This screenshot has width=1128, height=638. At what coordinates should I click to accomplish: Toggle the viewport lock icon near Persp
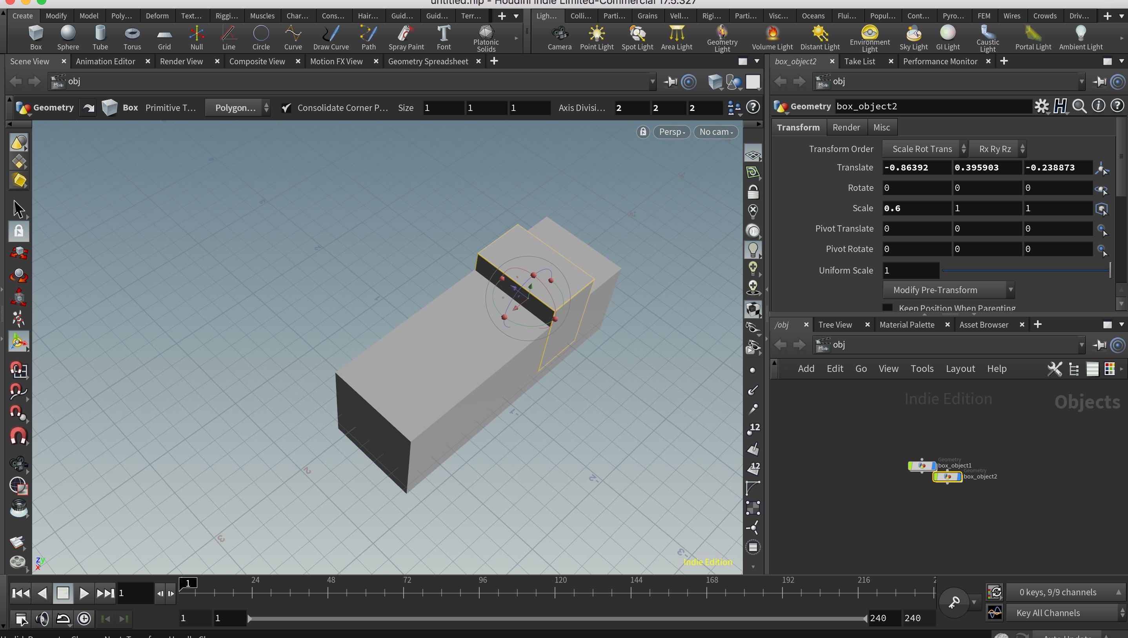pyautogui.click(x=643, y=132)
